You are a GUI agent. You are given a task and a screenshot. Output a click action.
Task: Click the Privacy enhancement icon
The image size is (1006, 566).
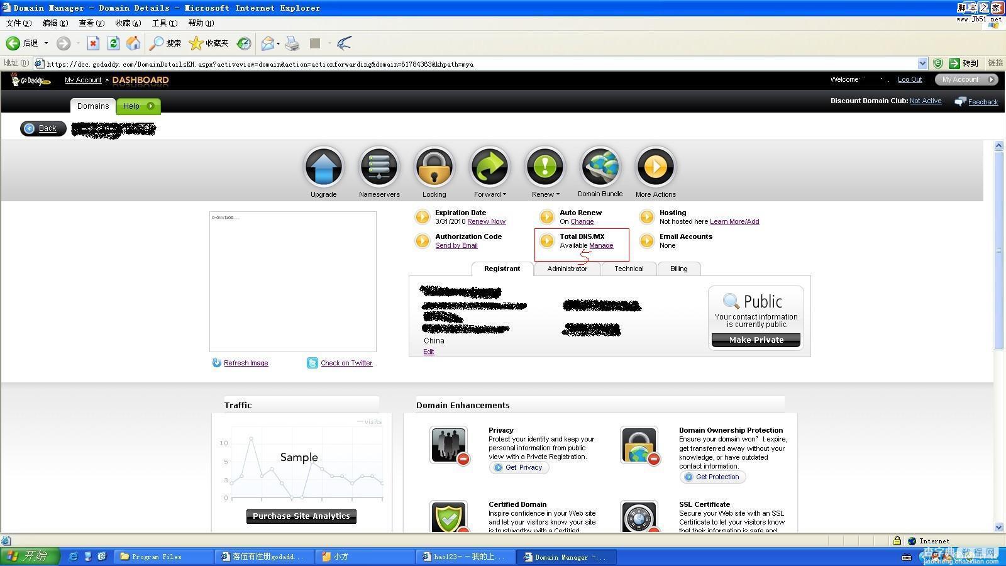click(449, 445)
